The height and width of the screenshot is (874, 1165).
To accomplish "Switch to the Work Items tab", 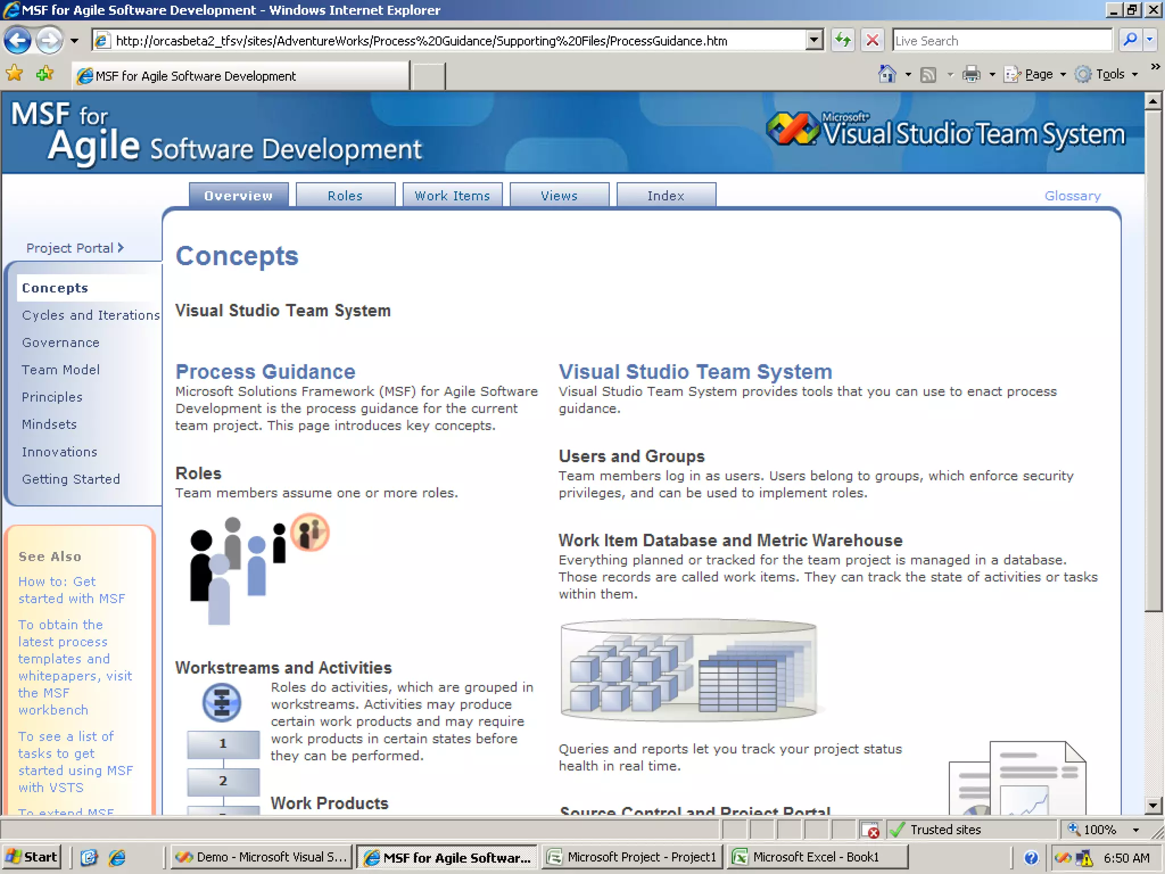I will (x=452, y=196).
